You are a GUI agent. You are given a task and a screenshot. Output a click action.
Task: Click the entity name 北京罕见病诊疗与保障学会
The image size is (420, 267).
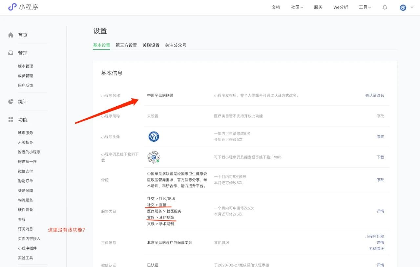pos(170,242)
